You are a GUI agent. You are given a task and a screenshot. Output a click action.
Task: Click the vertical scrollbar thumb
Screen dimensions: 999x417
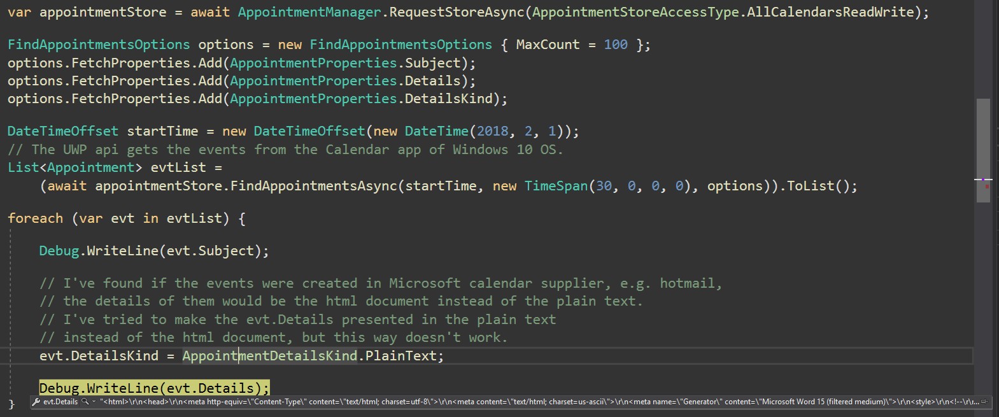(983, 150)
